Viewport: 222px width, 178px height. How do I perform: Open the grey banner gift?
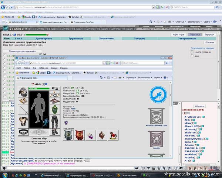tap(68, 135)
